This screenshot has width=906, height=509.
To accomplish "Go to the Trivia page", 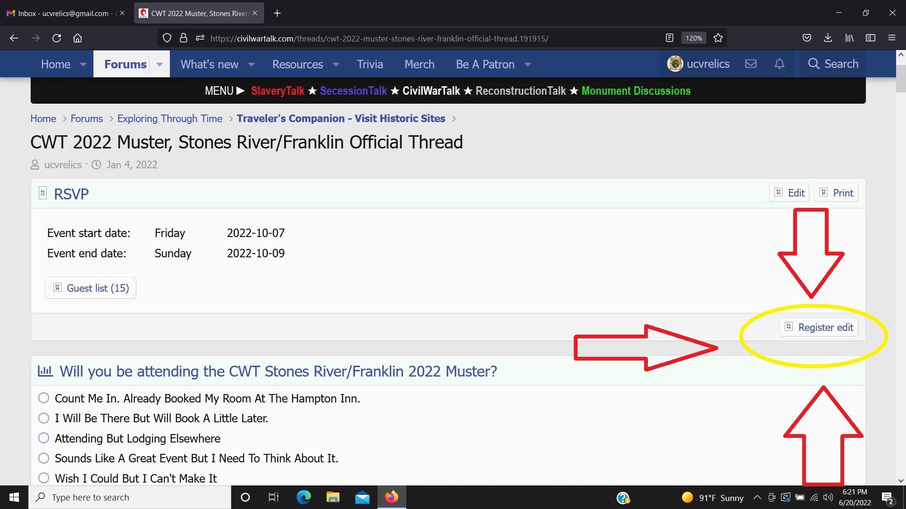I will [x=370, y=64].
